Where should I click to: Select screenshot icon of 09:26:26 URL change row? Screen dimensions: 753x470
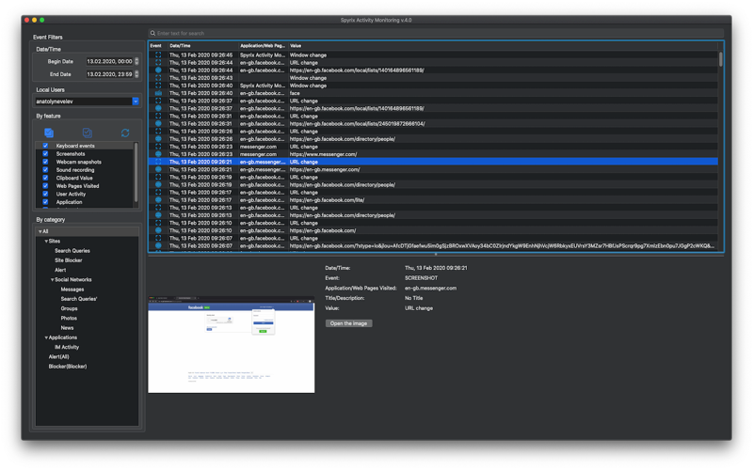coord(158,132)
